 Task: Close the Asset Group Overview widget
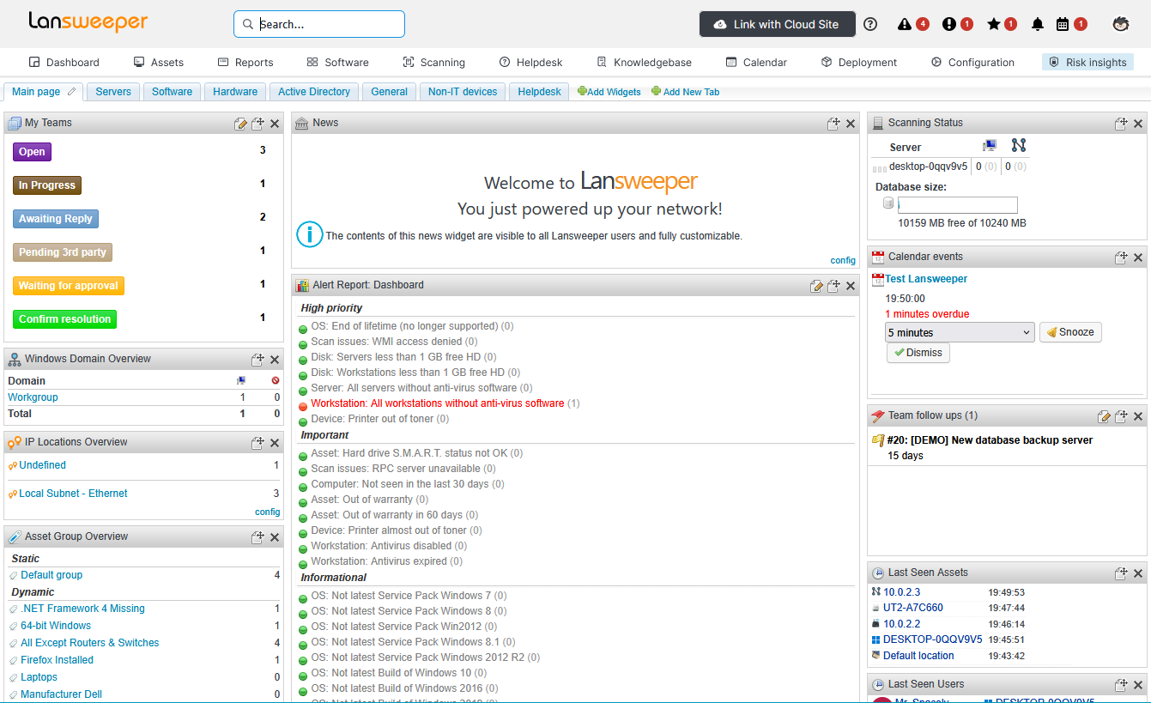[275, 537]
